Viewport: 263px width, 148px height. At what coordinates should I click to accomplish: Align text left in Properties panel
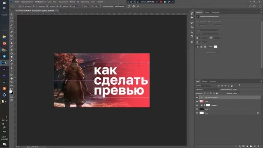(x=198, y=46)
